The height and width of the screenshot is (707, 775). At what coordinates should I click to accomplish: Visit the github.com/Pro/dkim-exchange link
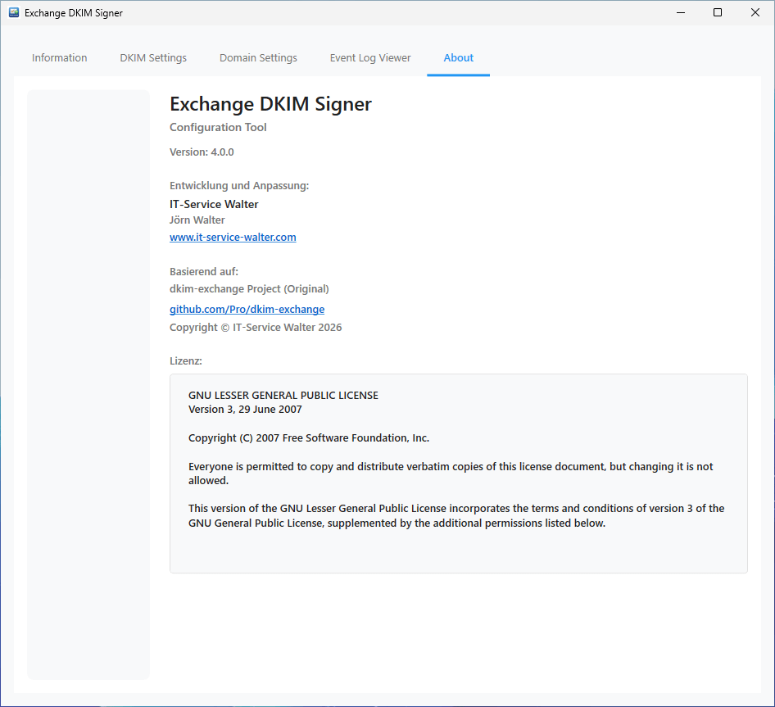tap(247, 310)
